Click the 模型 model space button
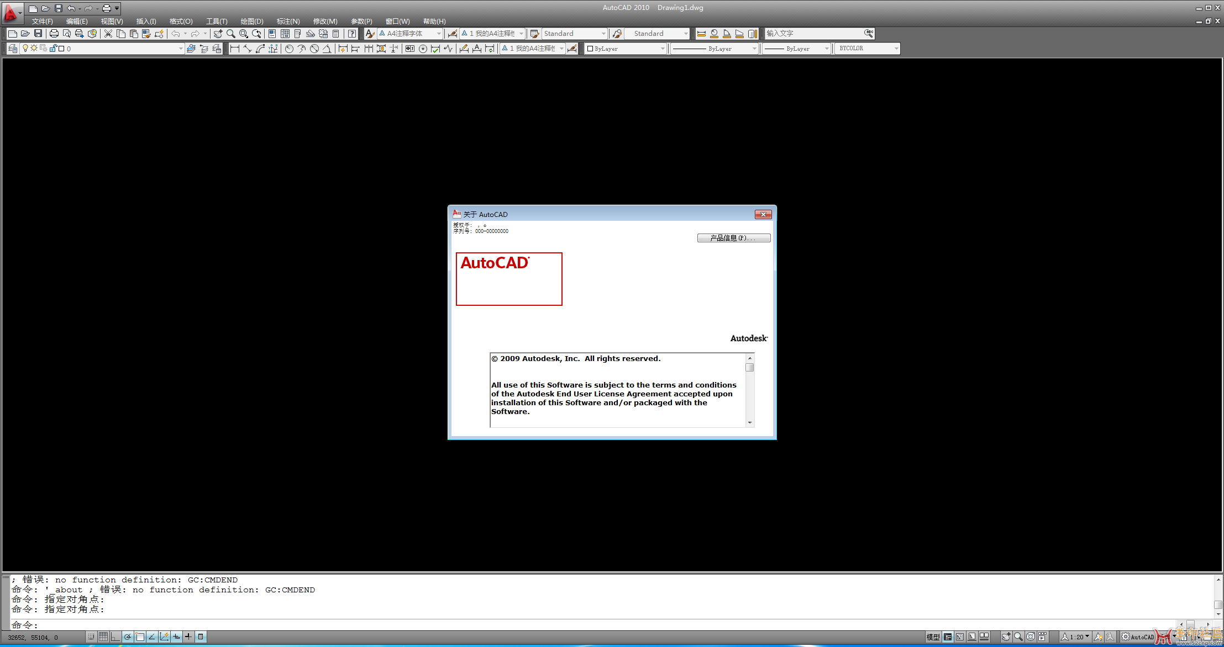Image resolution: width=1224 pixels, height=647 pixels. [933, 637]
